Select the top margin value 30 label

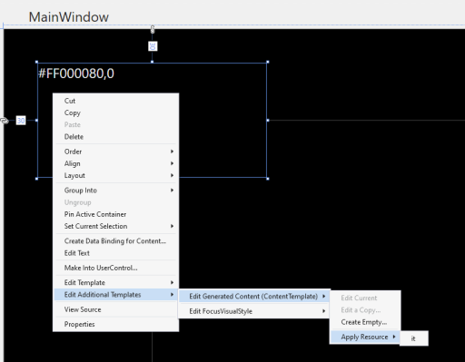click(153, 46)
